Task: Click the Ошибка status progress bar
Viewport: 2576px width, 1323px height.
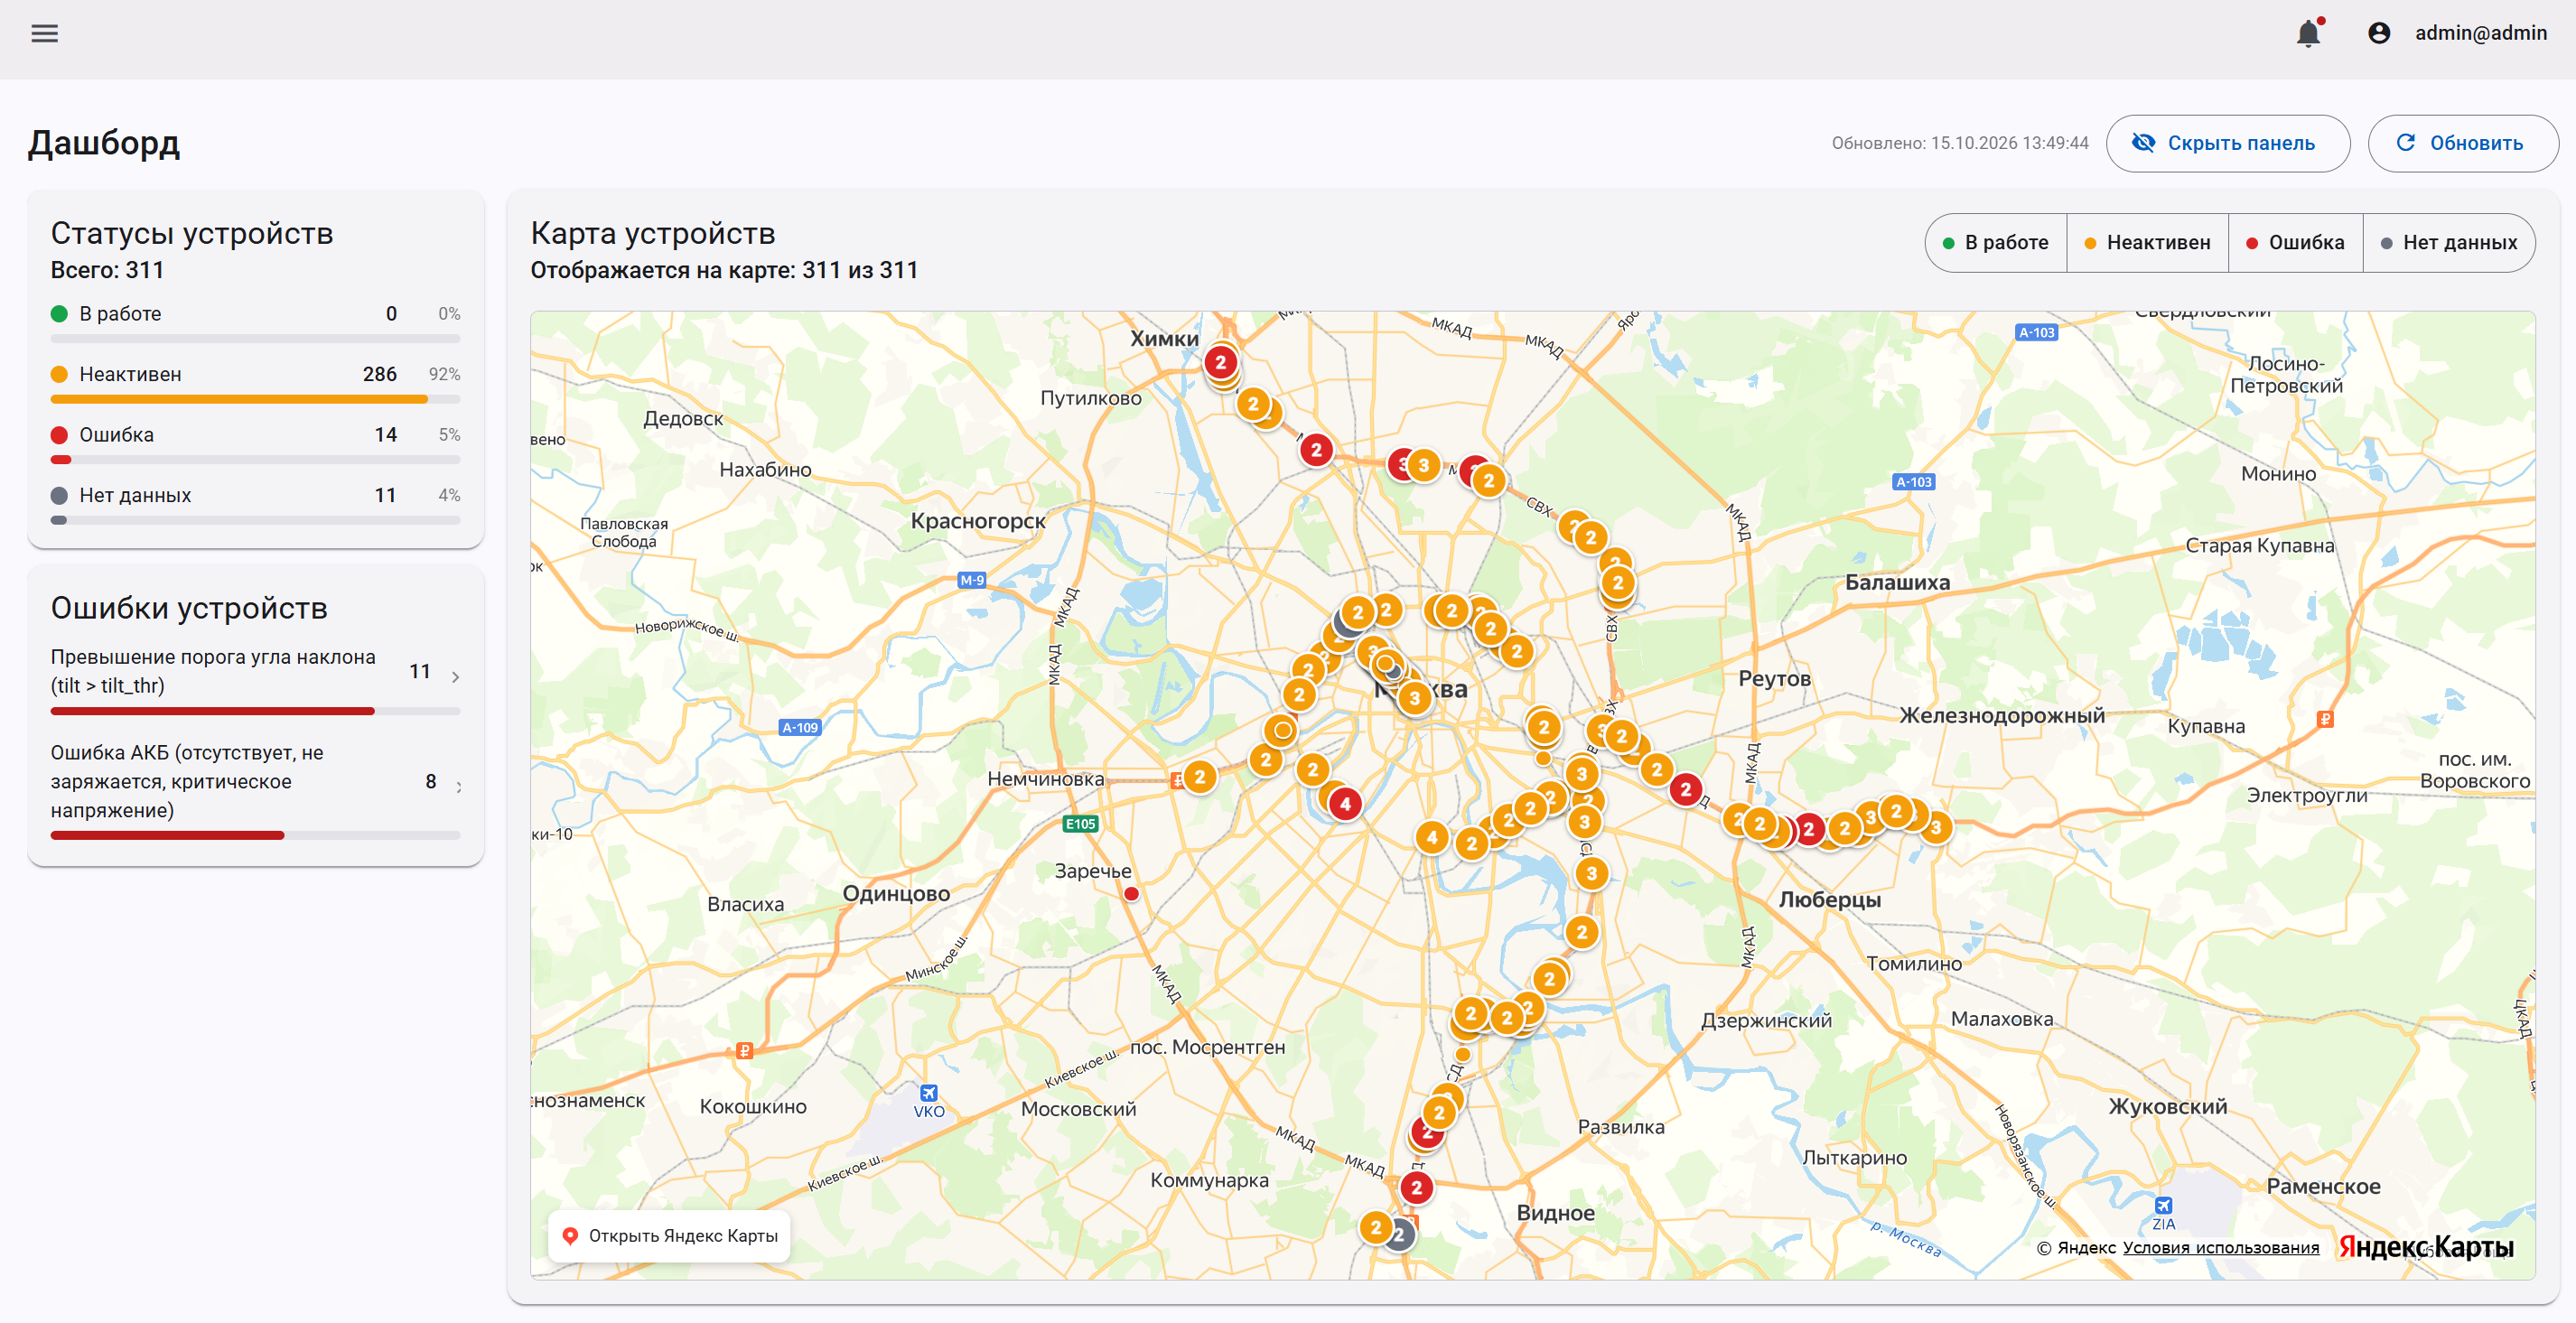Action: [255, 460]
